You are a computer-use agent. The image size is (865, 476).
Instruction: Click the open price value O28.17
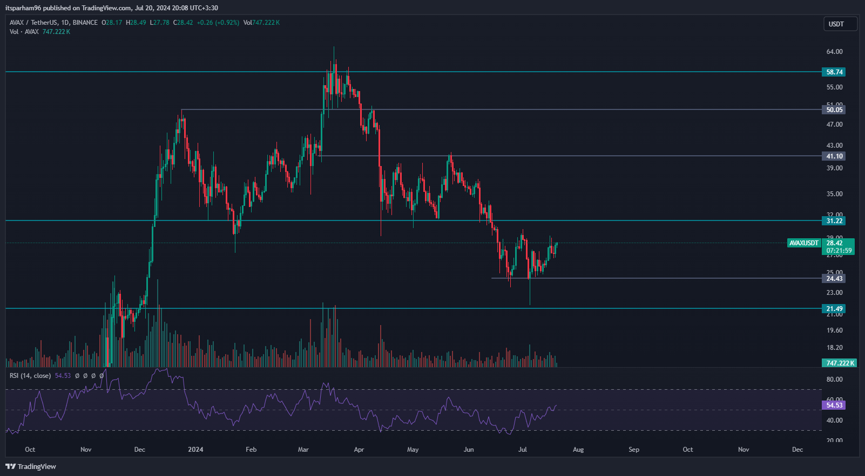pyautogui.click(x=112, y=23)
